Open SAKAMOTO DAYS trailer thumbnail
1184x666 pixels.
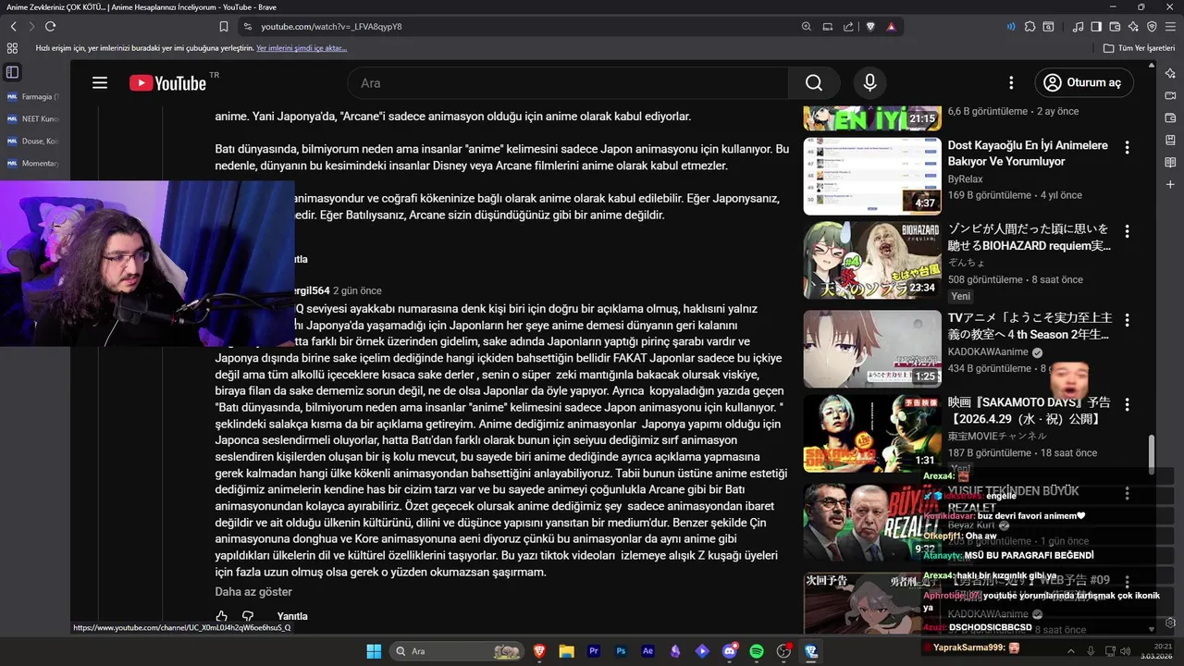[872, 433]
